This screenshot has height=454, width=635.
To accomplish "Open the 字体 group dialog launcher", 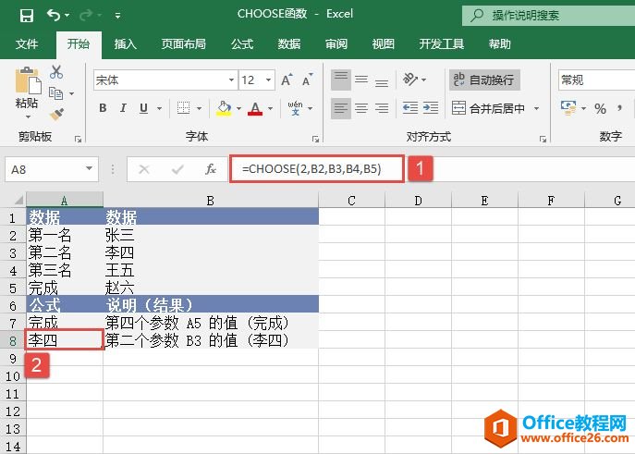I will pos(315,140).
